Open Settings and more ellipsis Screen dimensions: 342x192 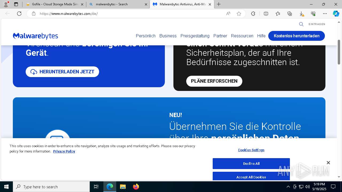tap(325, 14)
